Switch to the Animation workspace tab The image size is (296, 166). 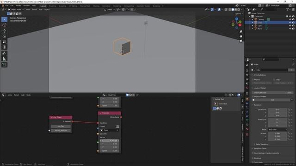tap(106, 6)
